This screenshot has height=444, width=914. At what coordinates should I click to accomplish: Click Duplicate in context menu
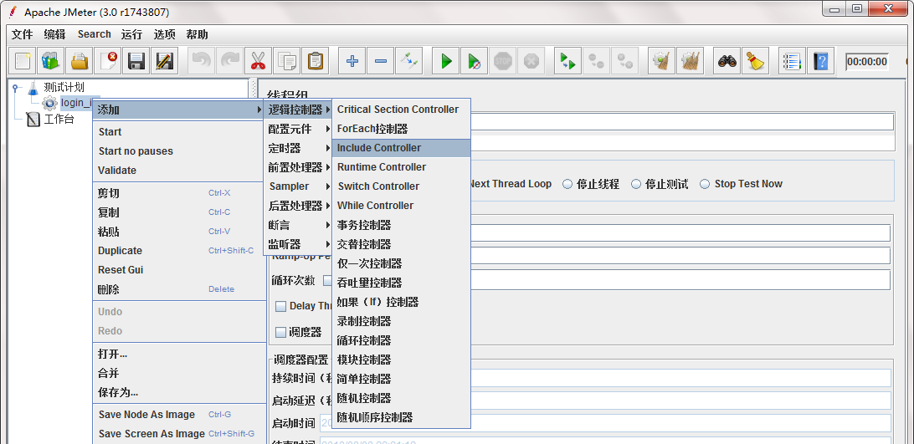(x=179, y=251)
